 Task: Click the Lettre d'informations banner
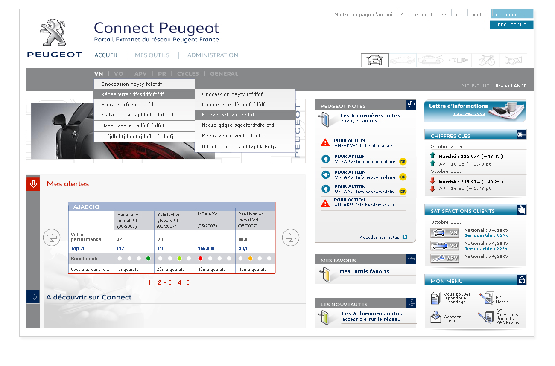point(475,111)
